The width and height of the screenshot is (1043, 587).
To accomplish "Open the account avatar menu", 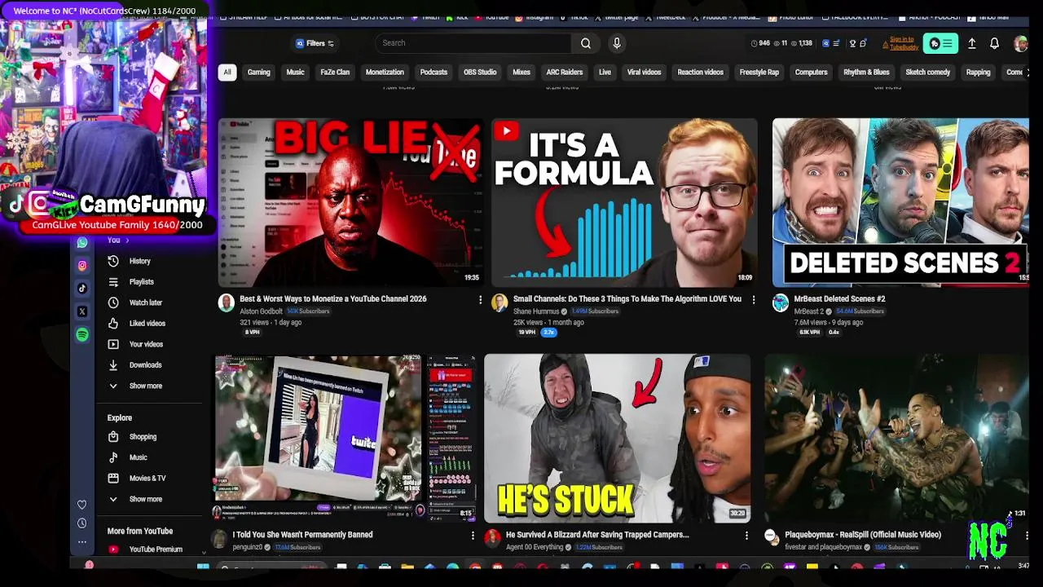I will point(1020,43).
